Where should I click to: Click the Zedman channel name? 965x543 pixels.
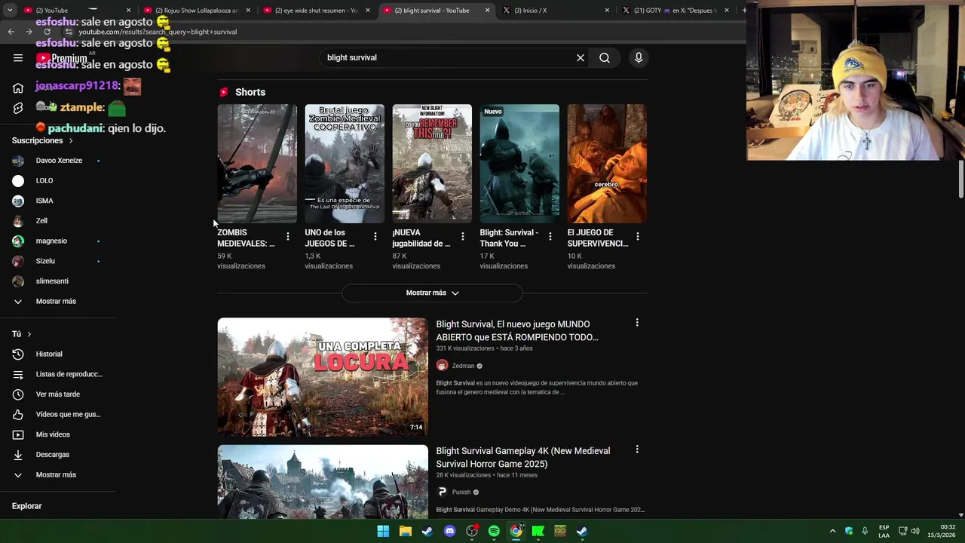(x=463, y=366)
